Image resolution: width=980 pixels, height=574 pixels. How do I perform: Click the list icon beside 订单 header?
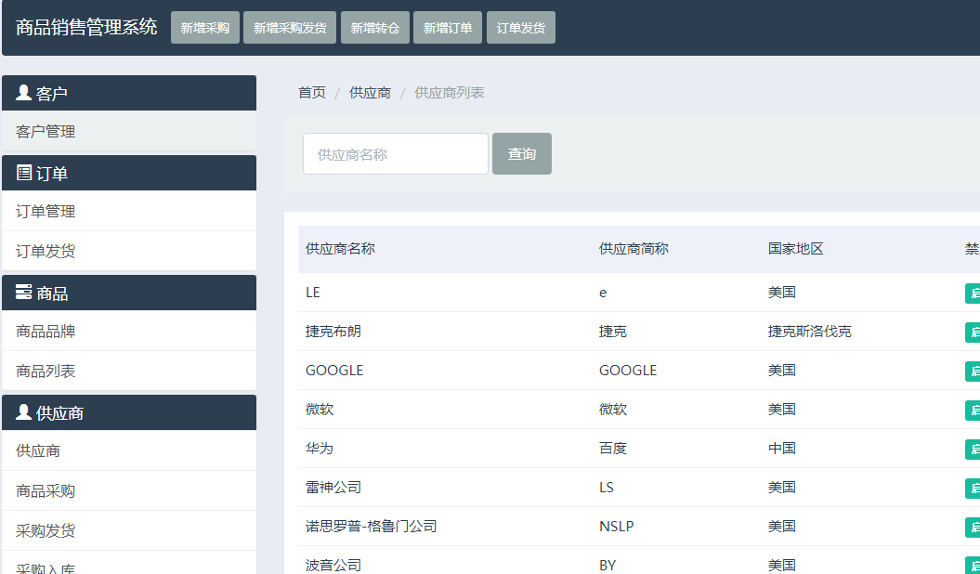[24, 173]
